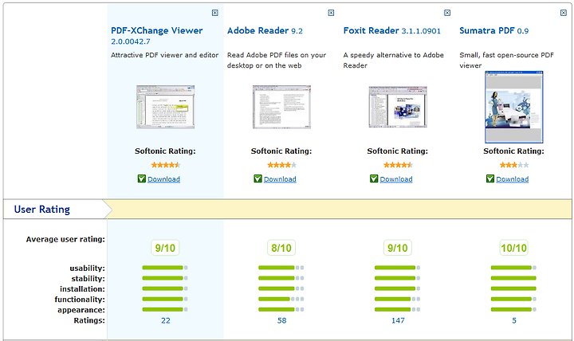574x341 pixels.
Task: Click the green download icon under Sumatra PDF
Action: 490,178
